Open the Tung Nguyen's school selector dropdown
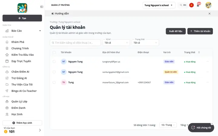The width and height of the screenshot is (218, 136). tap(159, 5)
